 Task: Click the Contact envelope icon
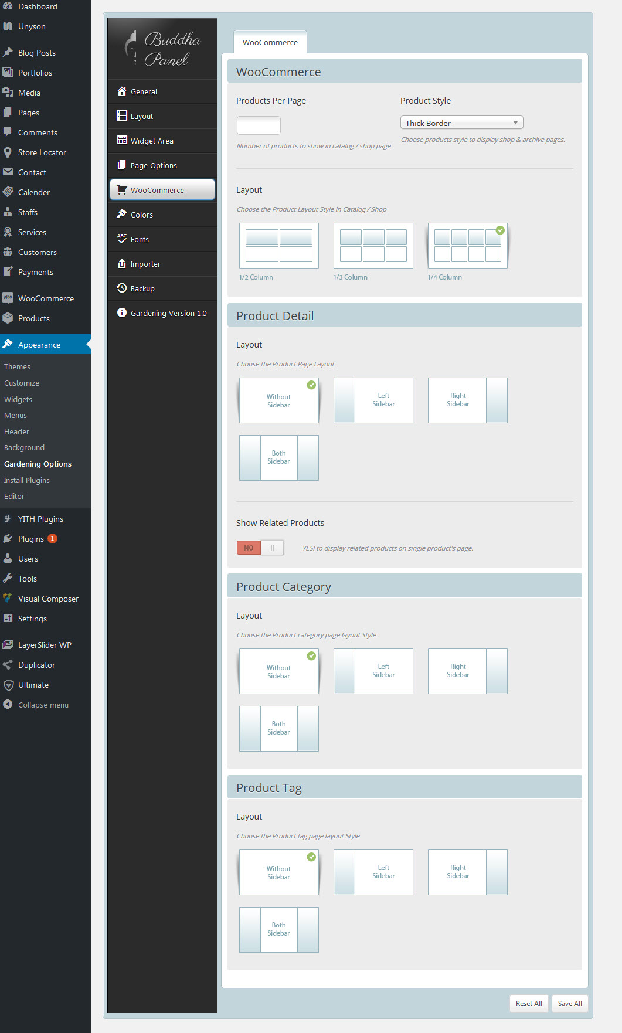(x=8, y=172)
